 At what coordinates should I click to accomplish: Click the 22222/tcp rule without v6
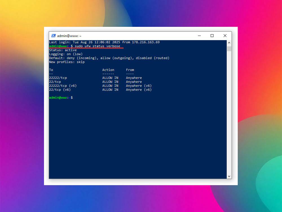[x=58, y=78]
